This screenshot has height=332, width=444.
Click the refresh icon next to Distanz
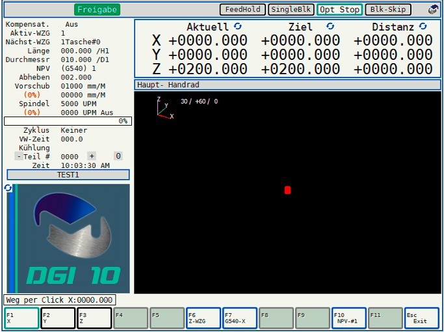[423, 27]
